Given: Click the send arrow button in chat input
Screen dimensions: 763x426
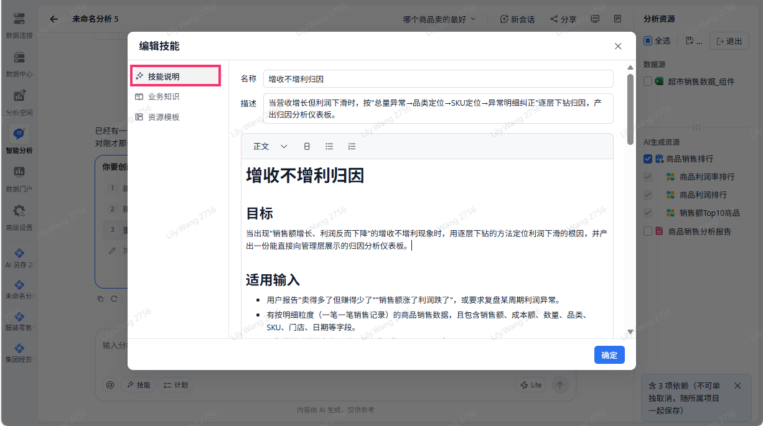Looking at the screenshot, I should [x=560, y=385].
